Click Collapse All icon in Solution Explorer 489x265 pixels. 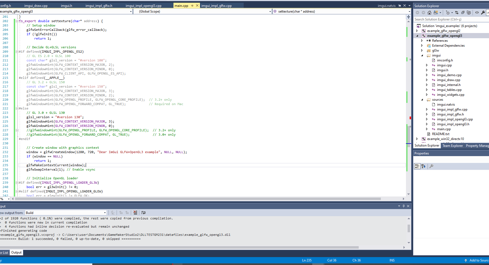point(463,13)
